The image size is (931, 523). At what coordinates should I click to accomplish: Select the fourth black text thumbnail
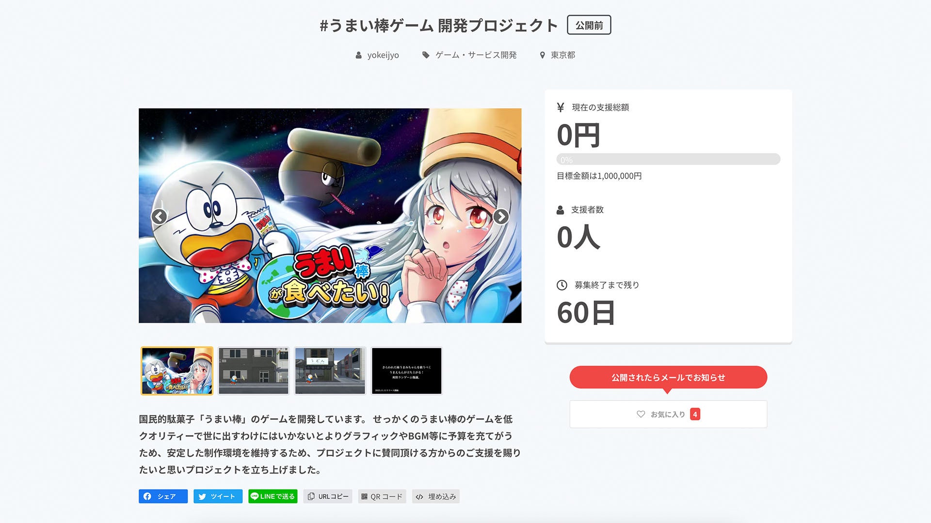point(407,371)
